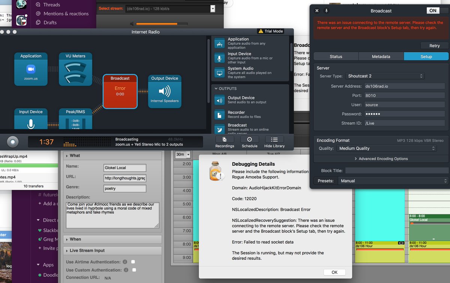The width and height of the screenshot is (450, 283).
Task: Select the Output Device speaker block
Action: pyautogui.click(x=165, y=91)
